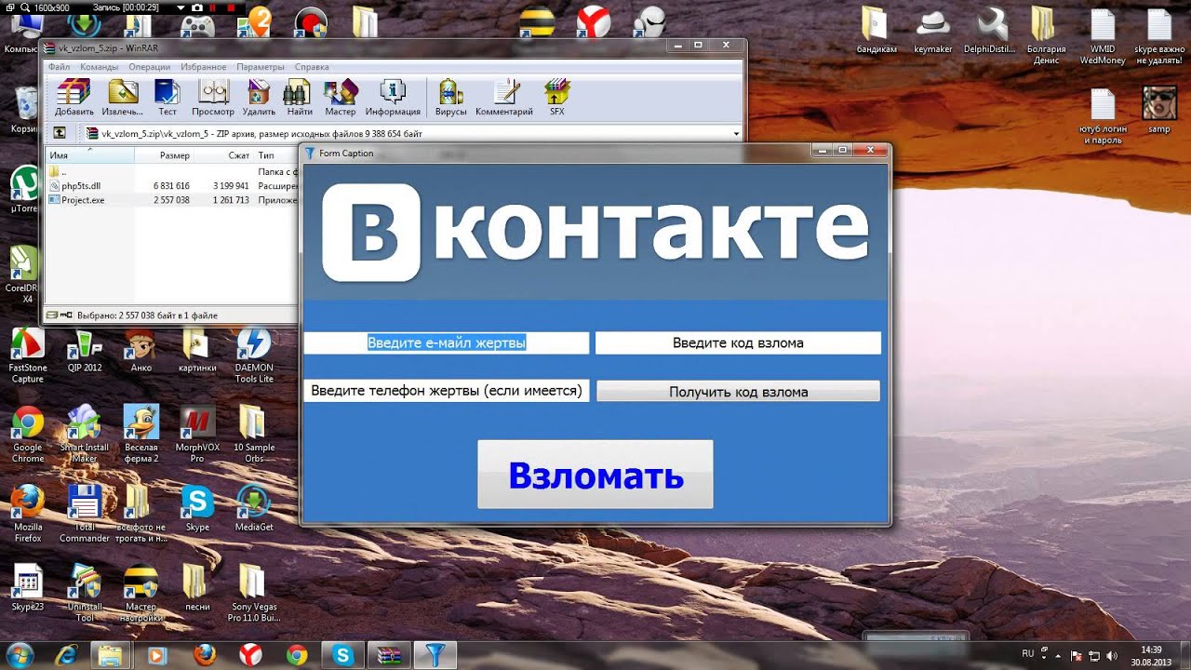Open the Комментарий tool in WinRAR
The width and height of the screenshot is (1191, 670).
504,97
